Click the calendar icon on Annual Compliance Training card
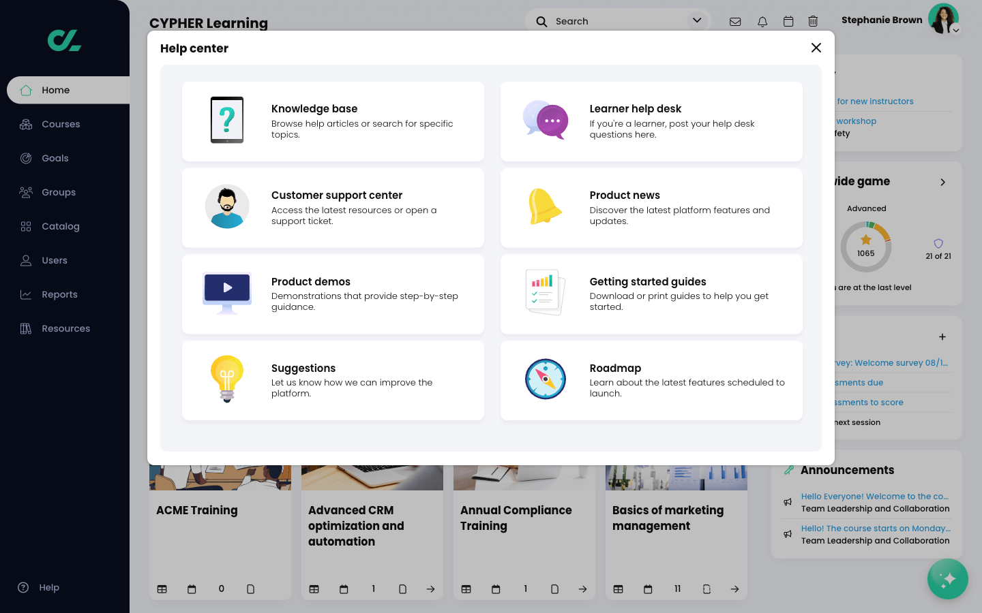982x613 pixels. click(496, 589)
